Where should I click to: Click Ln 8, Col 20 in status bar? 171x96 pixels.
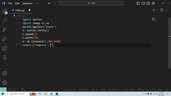coord(70,90)
